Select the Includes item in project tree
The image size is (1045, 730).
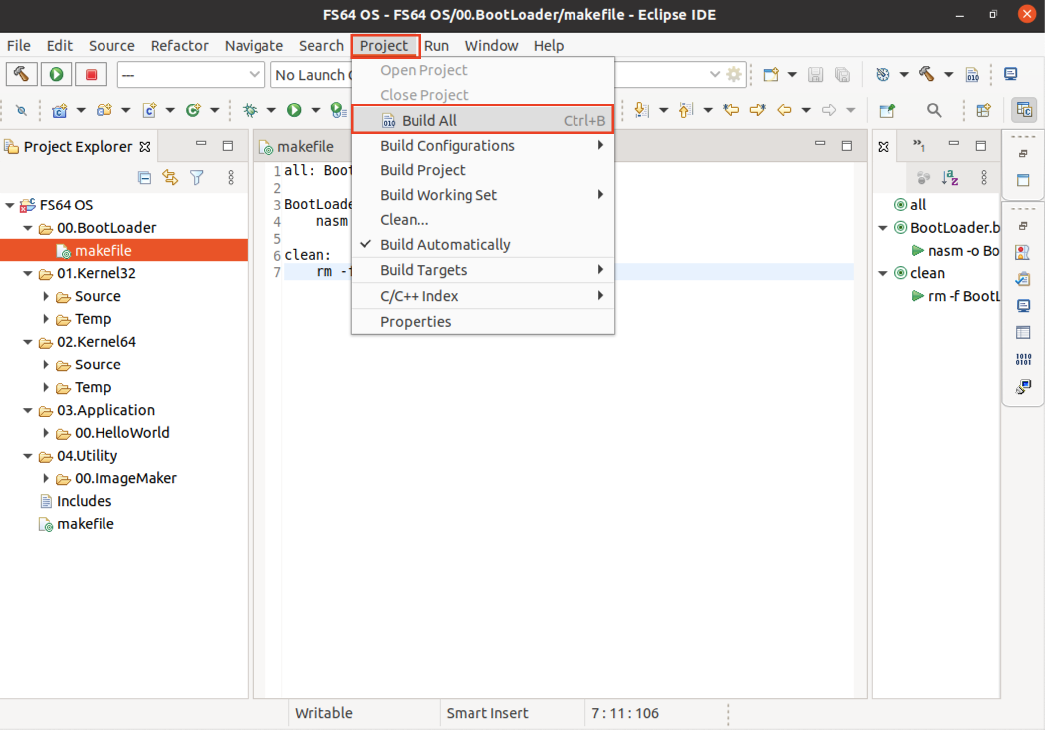84,501
